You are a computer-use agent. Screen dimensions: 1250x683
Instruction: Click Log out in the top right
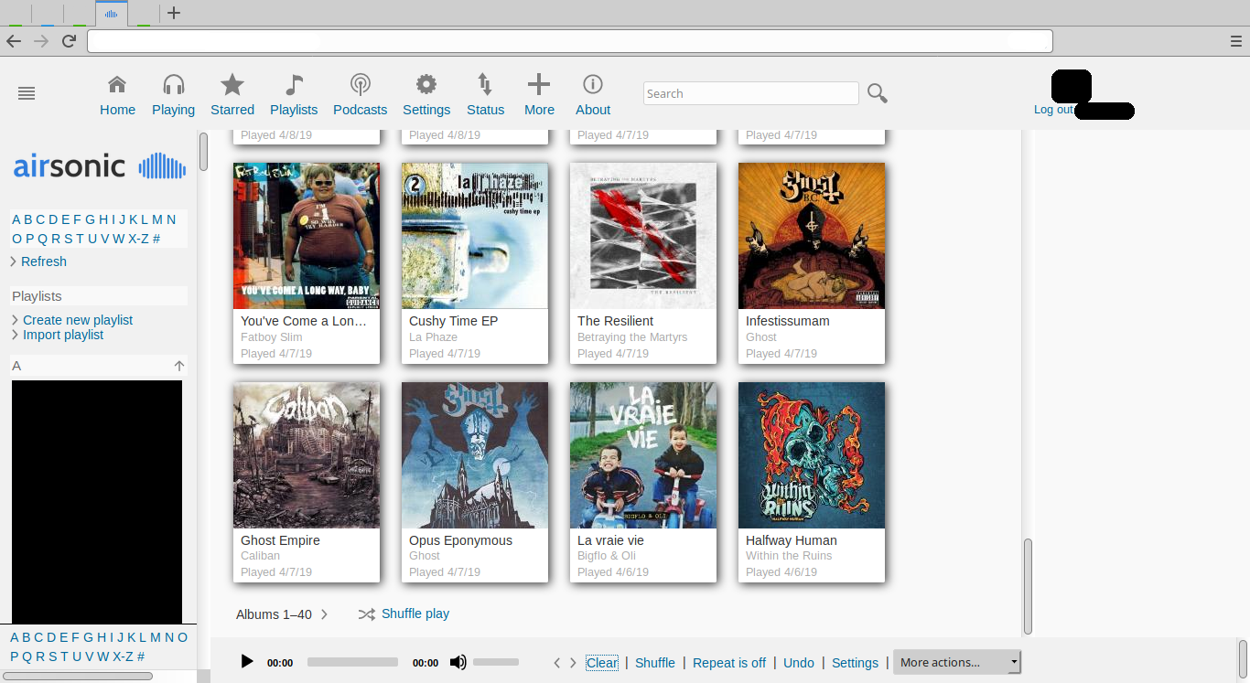pyautogui.click(x=1053, y=109)
